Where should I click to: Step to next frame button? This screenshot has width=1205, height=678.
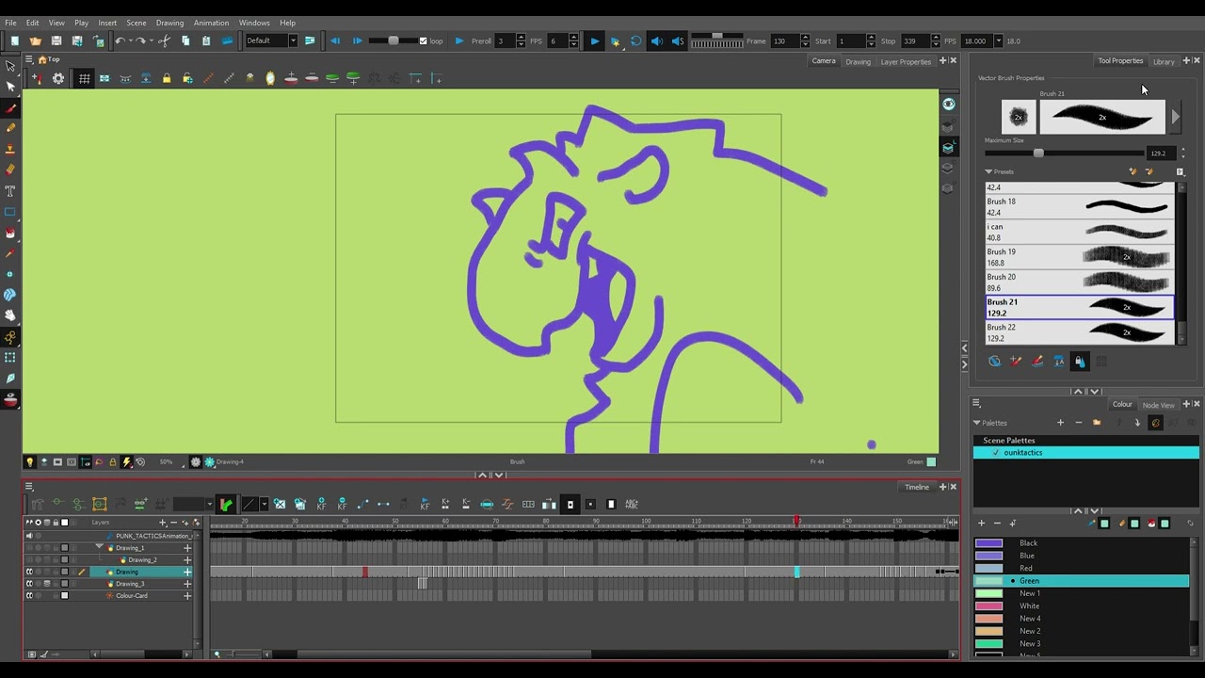pos(358,40)
